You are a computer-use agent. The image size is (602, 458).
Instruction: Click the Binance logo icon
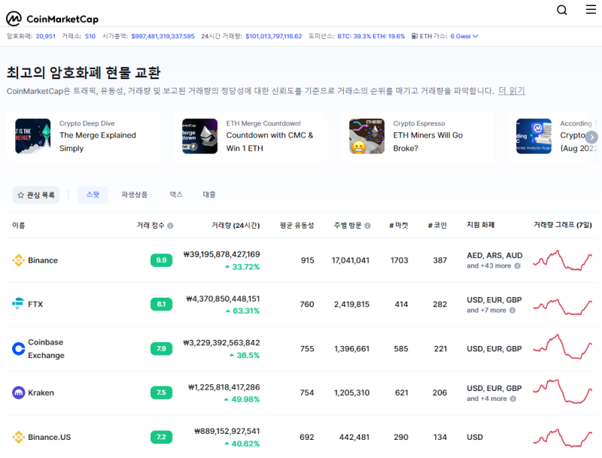[x=18, y=260]
